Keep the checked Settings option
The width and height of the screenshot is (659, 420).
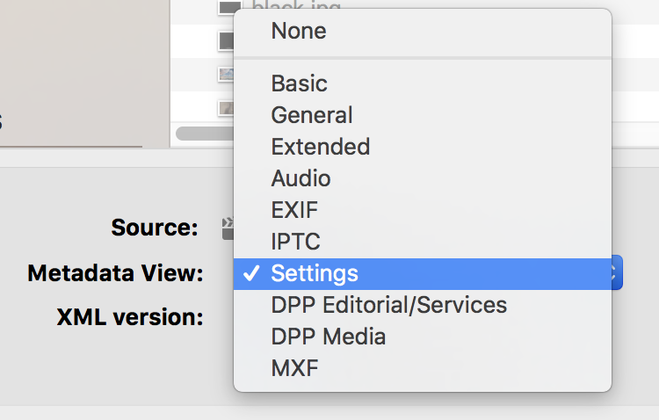(x=315, y=273)
